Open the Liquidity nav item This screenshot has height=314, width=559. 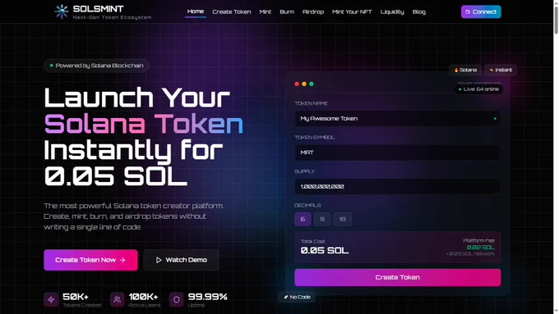point(392,11)
